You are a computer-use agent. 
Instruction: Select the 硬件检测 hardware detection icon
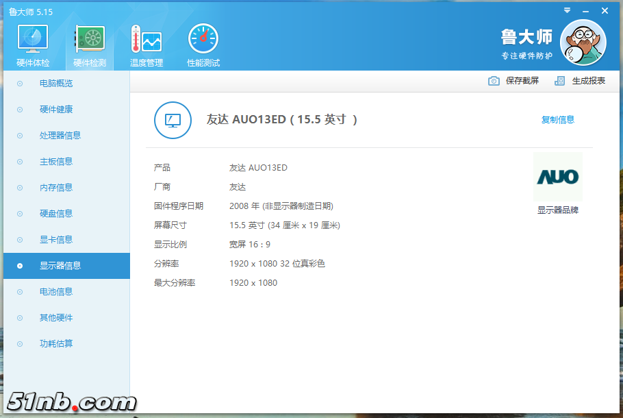coord(90,40)
